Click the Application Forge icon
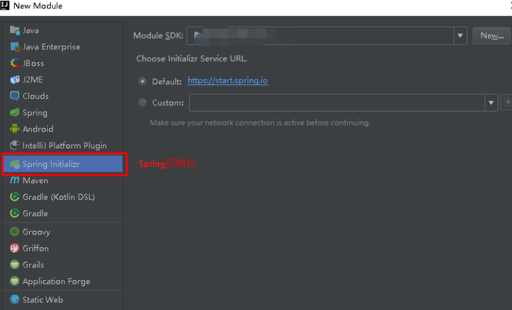Viewport: 512px width, 310px height. (15, 281)
